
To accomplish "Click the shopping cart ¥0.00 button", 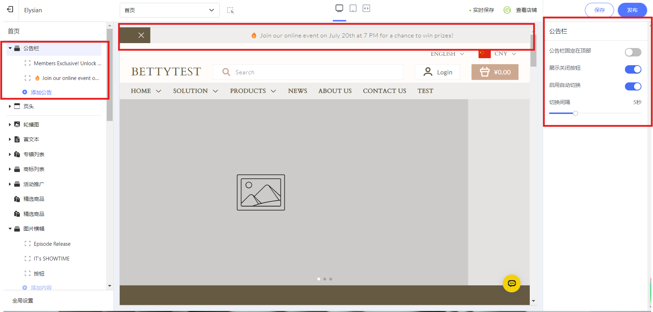I will coord(495,72).
